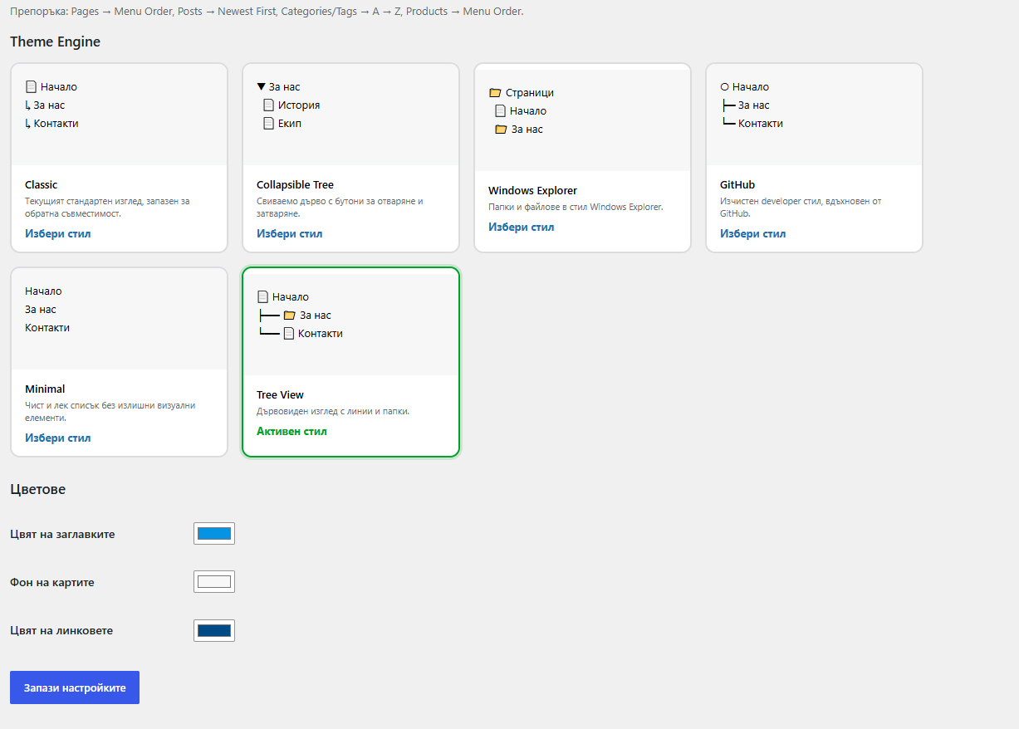The height and width of the screenshot is (729, 1019).
Task: Click the Theme Engine heading
Action: tap(56, 42)
